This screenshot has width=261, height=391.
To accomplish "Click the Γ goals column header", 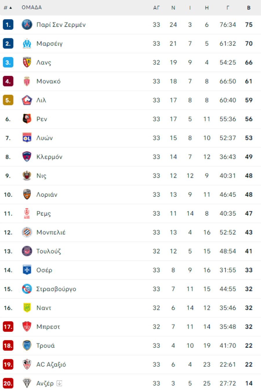I will [228, 8].
